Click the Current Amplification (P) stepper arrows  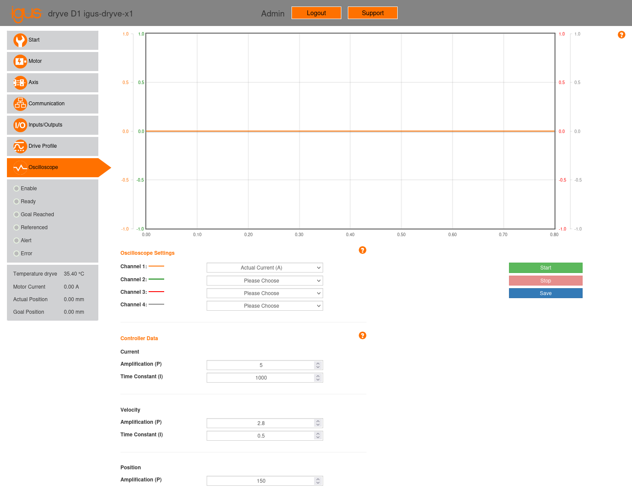[318, 365]
